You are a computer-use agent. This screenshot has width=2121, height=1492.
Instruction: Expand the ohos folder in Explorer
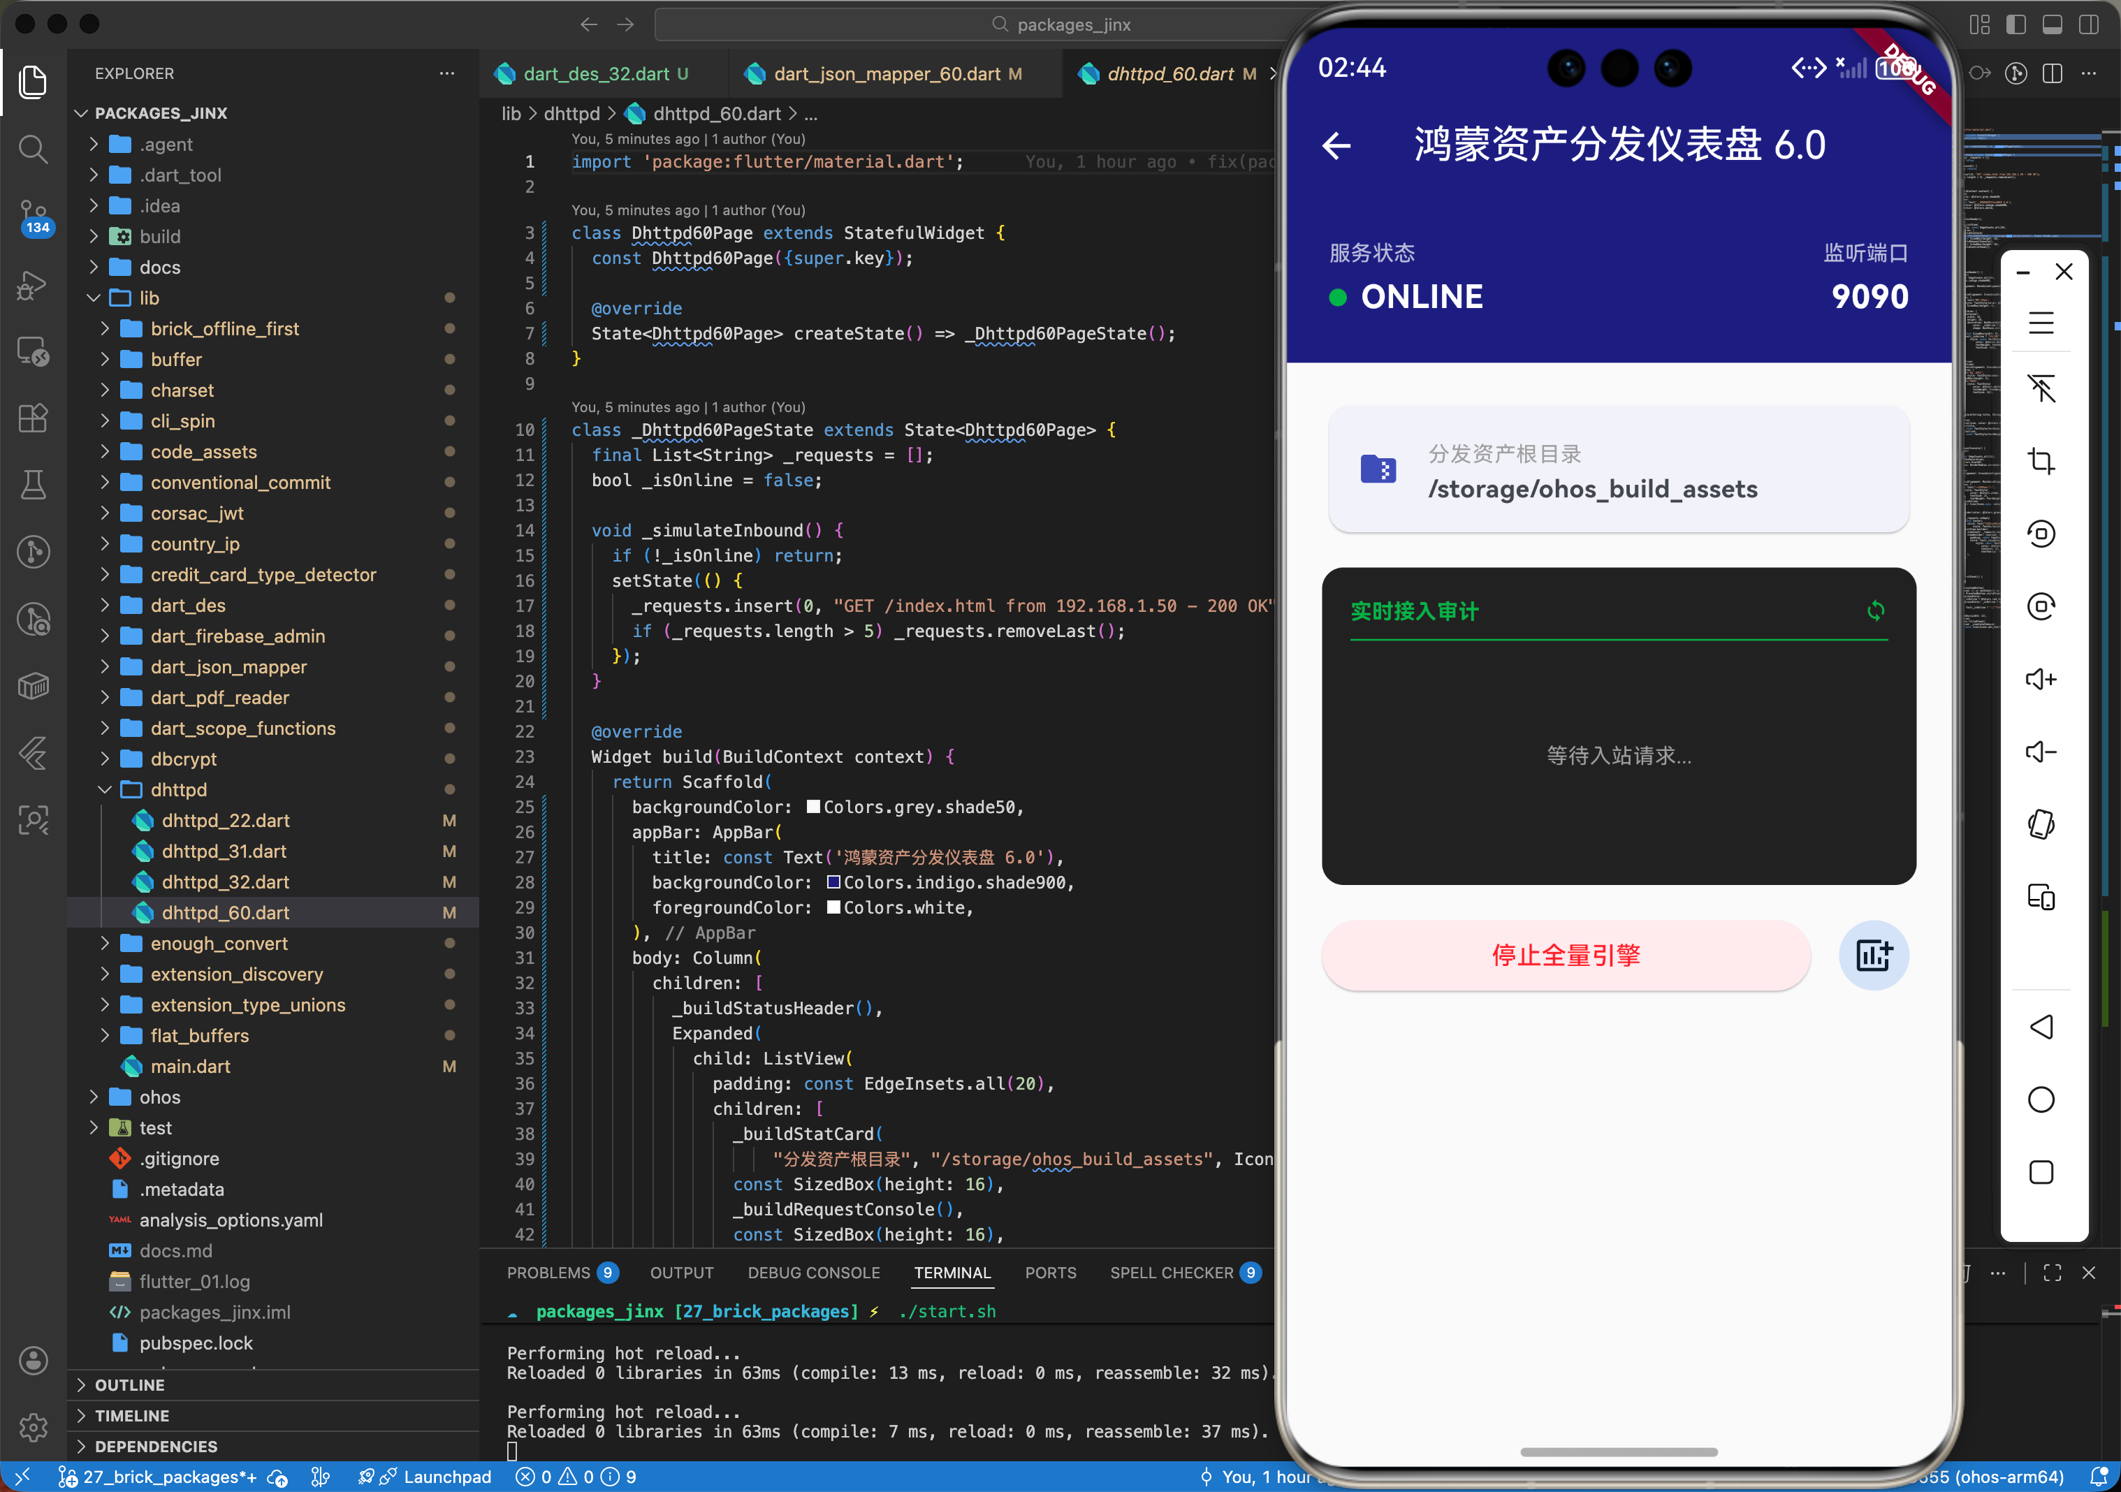(94, 1097)
